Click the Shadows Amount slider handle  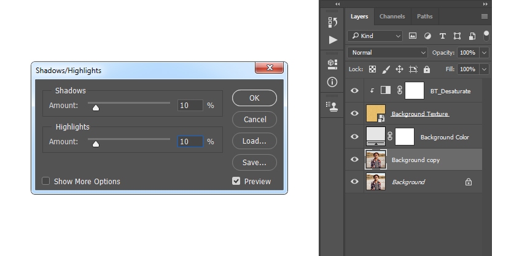click(x=96, y=107)
